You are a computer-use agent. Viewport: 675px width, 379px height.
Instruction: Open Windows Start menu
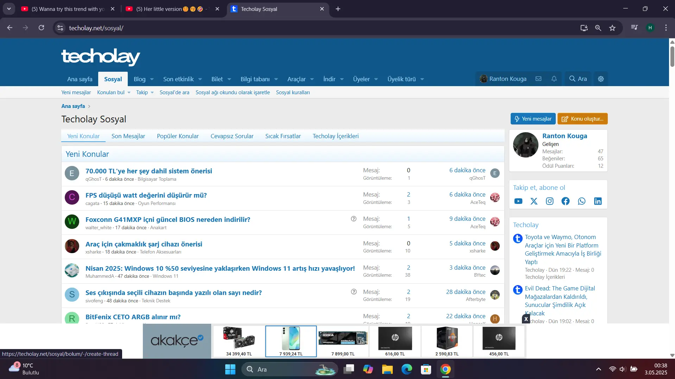click(x=230, y=369)
